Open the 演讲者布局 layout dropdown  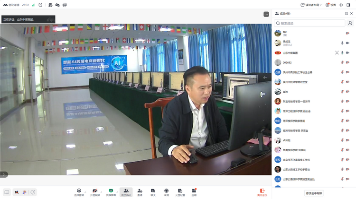[x=311, y=5]
